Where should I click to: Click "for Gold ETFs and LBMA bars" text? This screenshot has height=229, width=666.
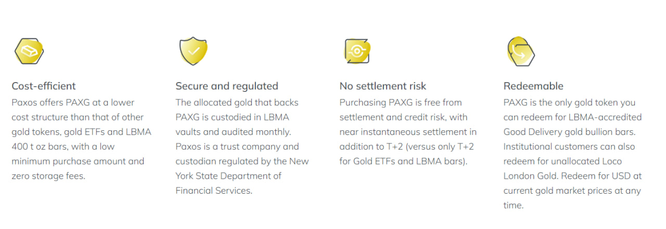point(403,161)
